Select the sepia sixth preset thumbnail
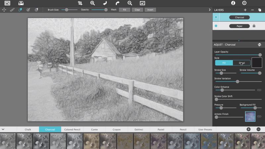The width and height of the screenshot is (265, 149). (x=91, y=141)
